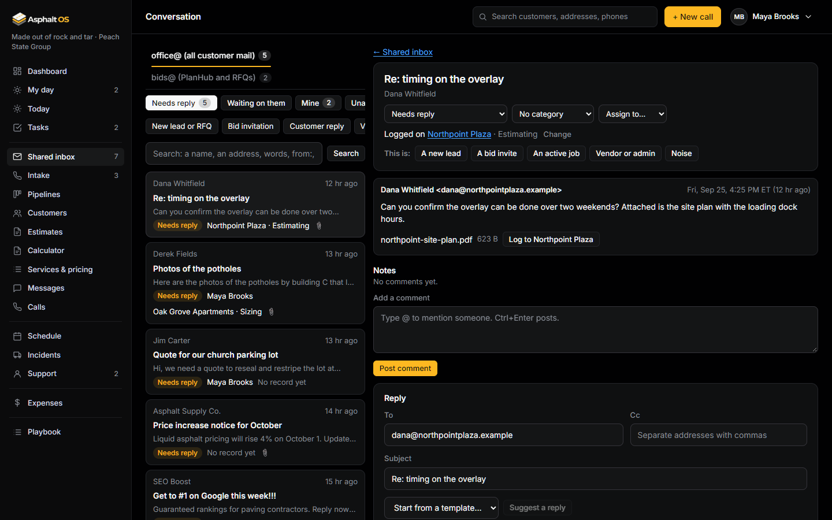This screenshot has width=832, height=520.
Task: Click the magnifier icon in global search
Action: coord(483,17)
